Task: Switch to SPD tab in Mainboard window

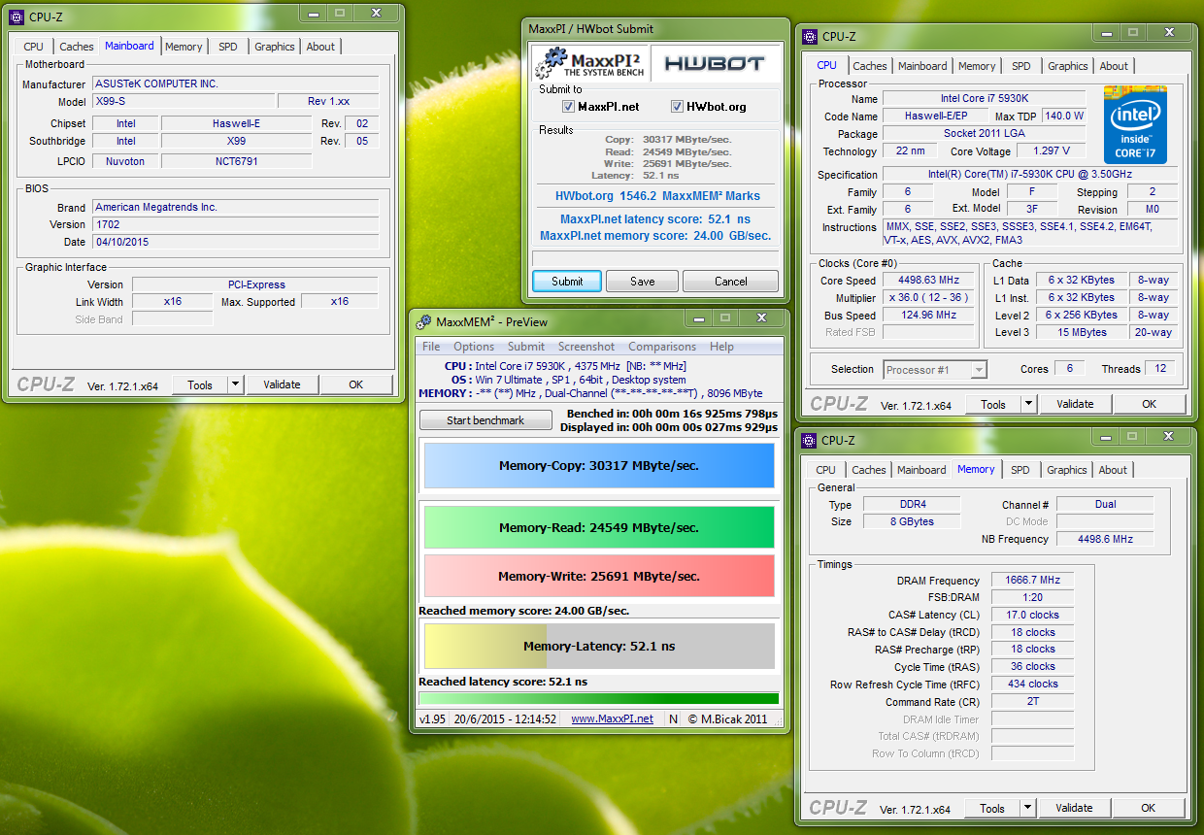Action: tap(228, 47)
